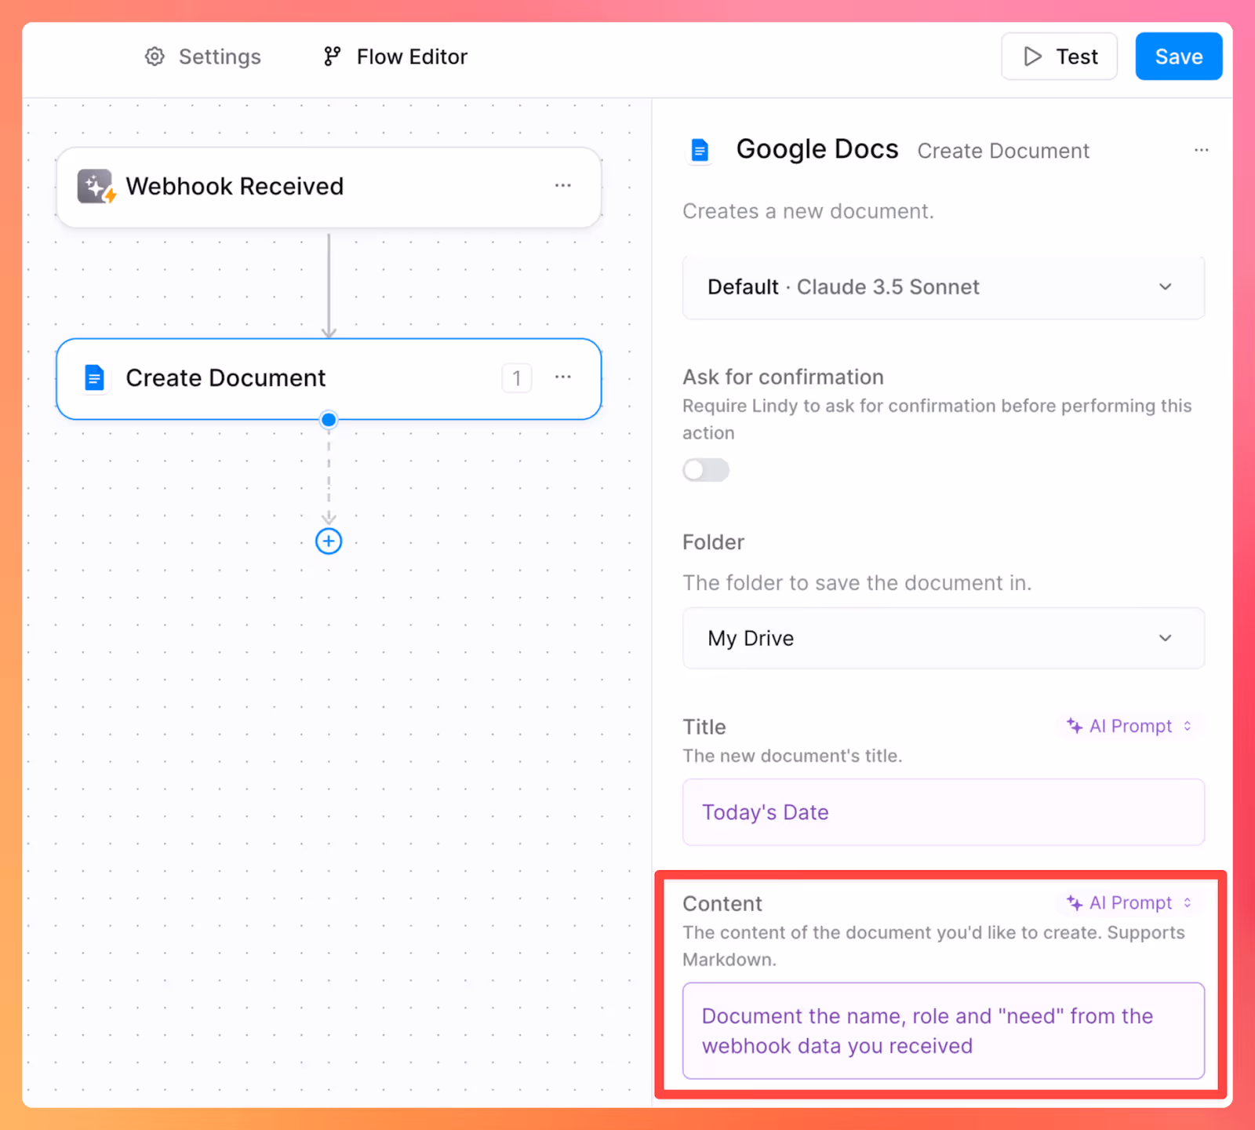Click 'The new document's title.' text
The image size is (1255, 1130).
click(x=792, y=756)
